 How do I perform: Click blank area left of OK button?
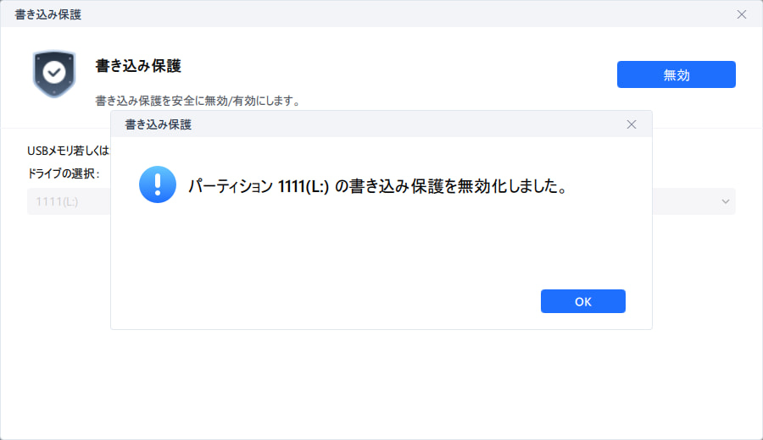pos(339,301)
